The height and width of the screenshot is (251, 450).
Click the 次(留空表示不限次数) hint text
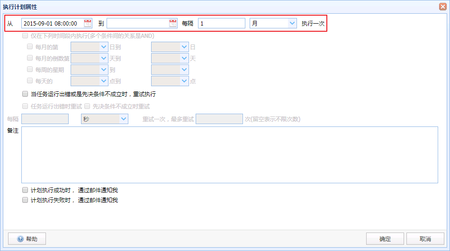click(272, 119)
